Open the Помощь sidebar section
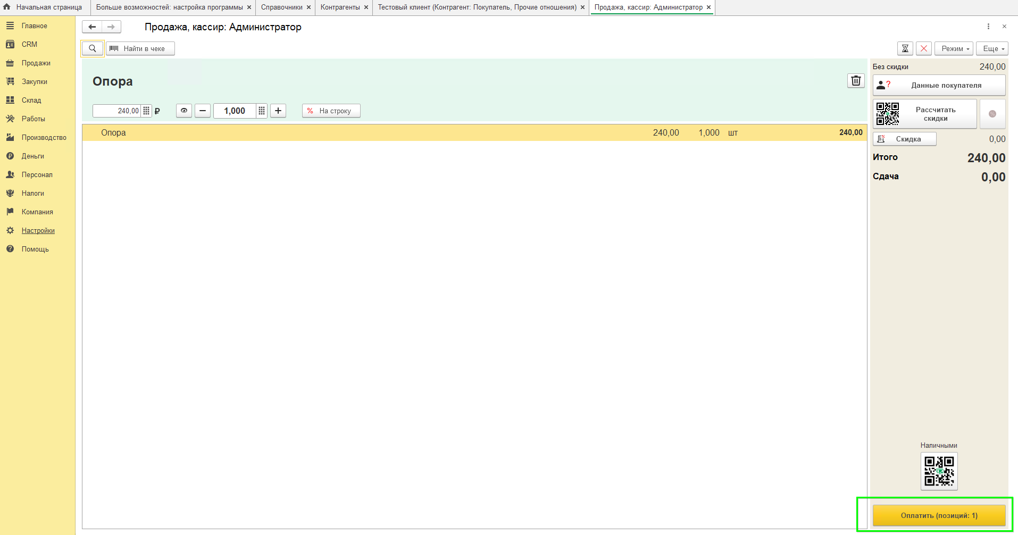The height and width of the screenshot is (535, 1018). 35,249
